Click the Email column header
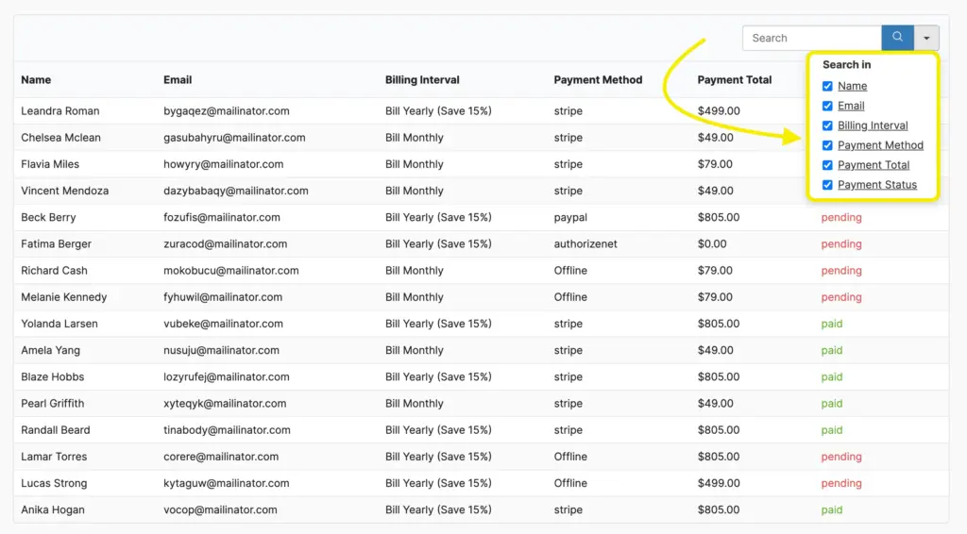Screen dimensions: 967x534 click(178, 79)
